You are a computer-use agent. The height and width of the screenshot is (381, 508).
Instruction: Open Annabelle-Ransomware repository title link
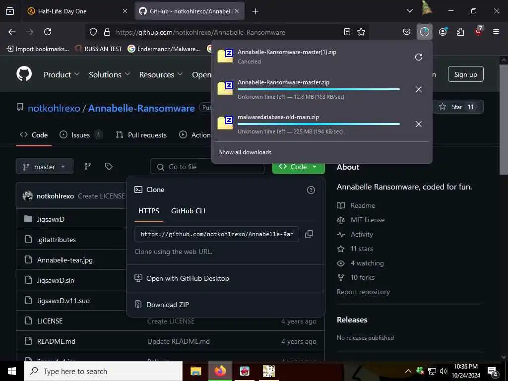click(141, 108)
